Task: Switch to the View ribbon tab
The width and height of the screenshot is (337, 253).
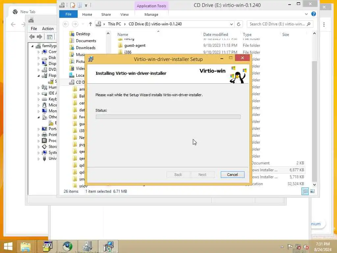Action: (124, 14)
